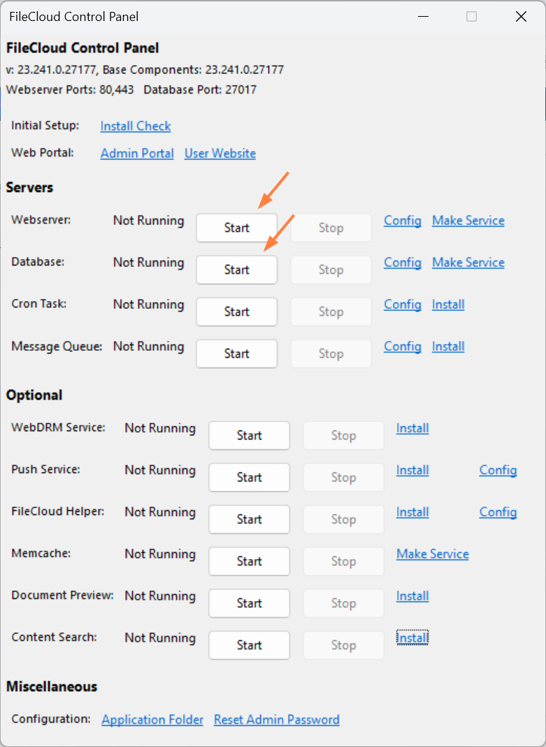546x747 pixels.
Task: Open the User Website link
Action: (x=220, y=153)
